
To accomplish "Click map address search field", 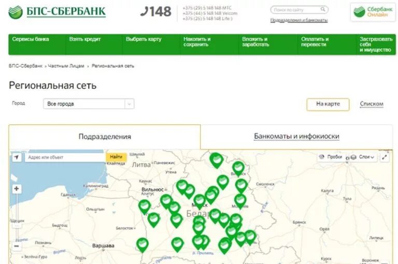I will pyautogui.click(x=65, y=157).
